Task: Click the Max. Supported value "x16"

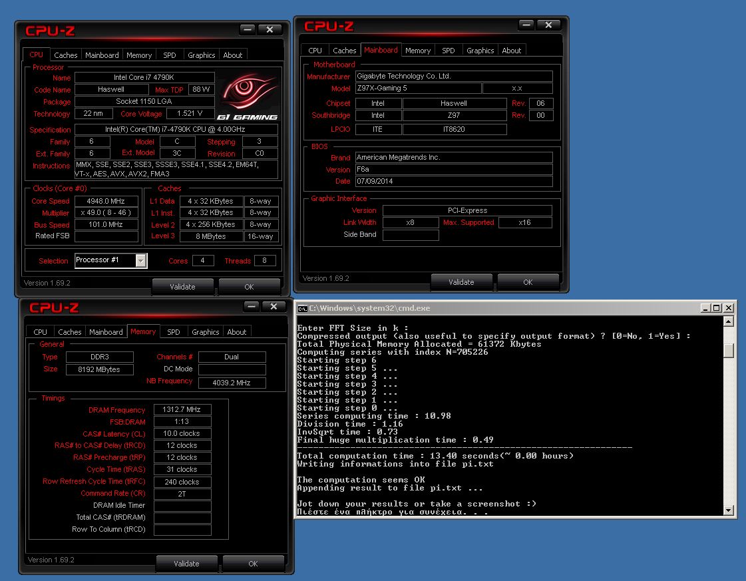Action: (525, 222)
